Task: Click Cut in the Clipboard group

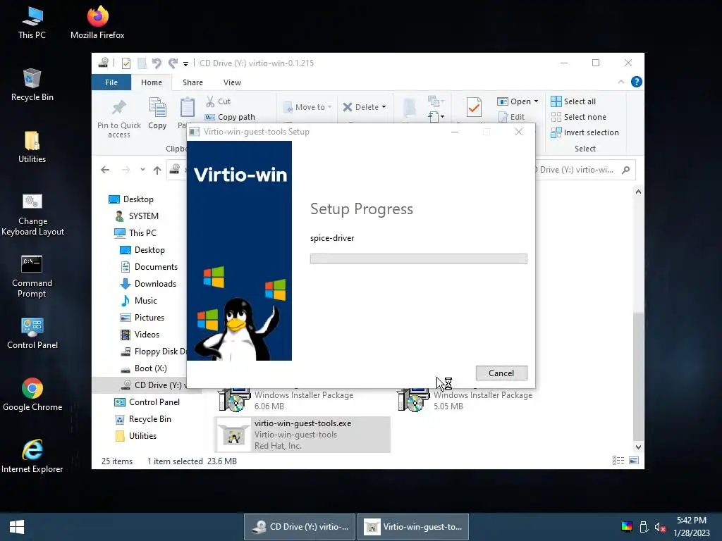Action: [x=219, y=101]
